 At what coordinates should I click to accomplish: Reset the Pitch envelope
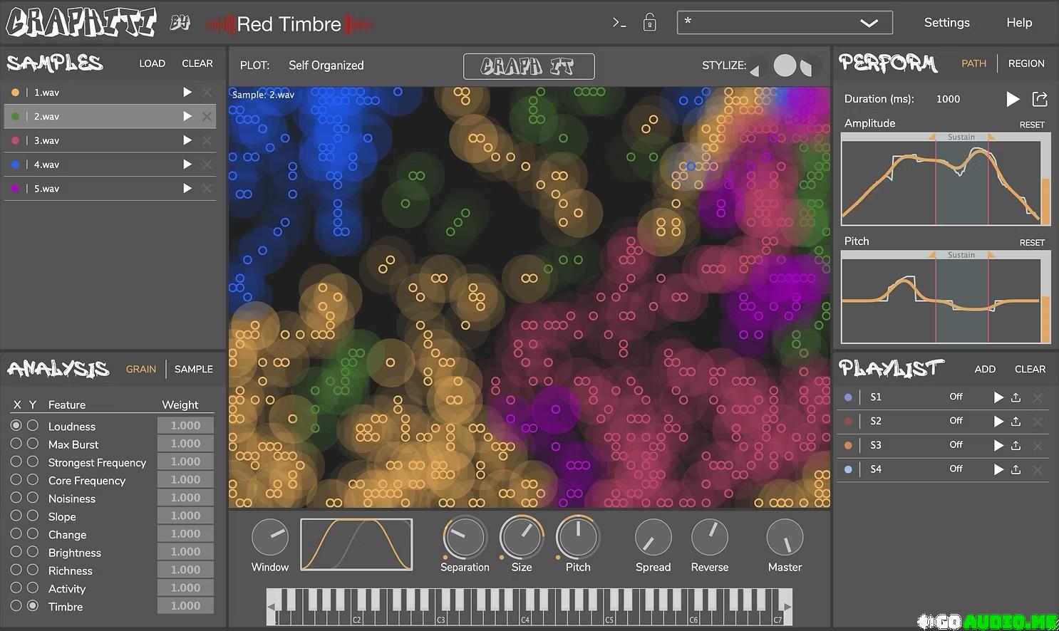coord(1031,242)
